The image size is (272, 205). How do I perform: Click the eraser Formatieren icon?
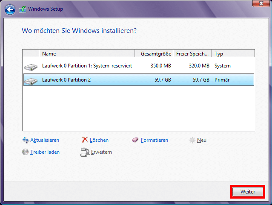click(x=135, y=140)
